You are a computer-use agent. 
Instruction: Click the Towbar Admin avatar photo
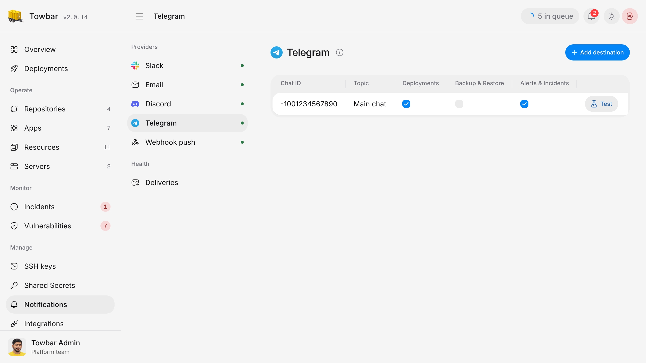pos(17,347)
